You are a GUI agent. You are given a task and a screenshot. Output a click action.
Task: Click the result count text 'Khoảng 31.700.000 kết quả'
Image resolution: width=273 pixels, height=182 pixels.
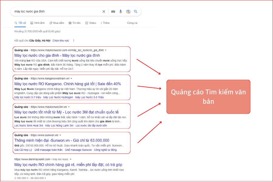tap(30, 31)
